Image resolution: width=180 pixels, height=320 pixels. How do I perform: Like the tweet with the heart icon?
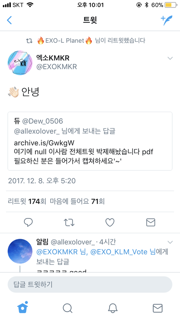[x=110, y=223]
